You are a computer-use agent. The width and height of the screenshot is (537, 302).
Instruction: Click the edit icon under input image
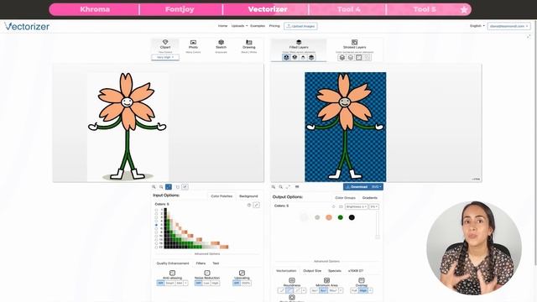[185, 187]
